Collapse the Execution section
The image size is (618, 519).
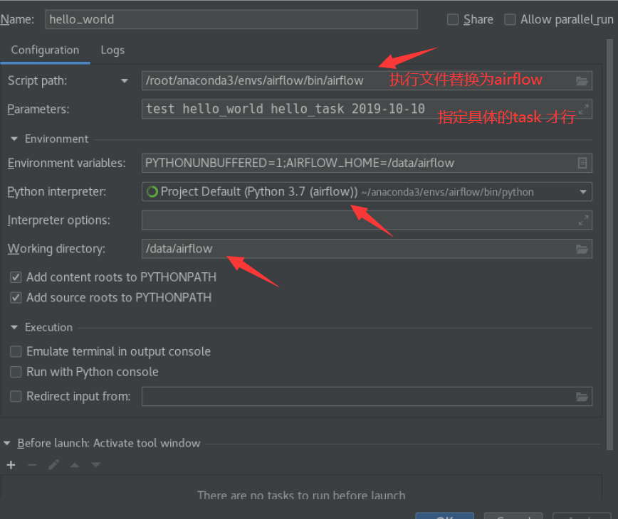tap(14, 327)
